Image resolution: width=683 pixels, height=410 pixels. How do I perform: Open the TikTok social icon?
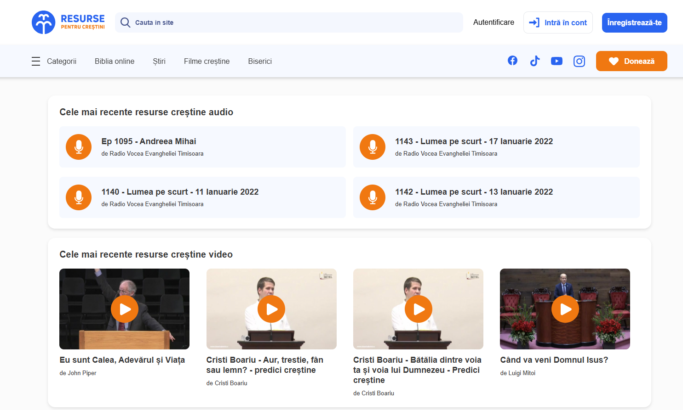(x=534, y=61)
